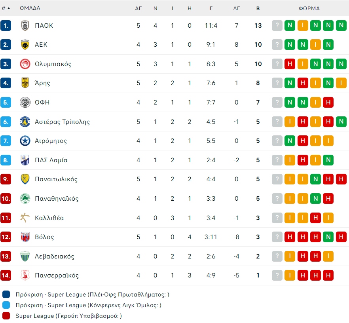The height and width of the screenshot is (323, 349).
Task: Click the Αστέρας Τρίπολης logo icon
Action: [25, 122]
